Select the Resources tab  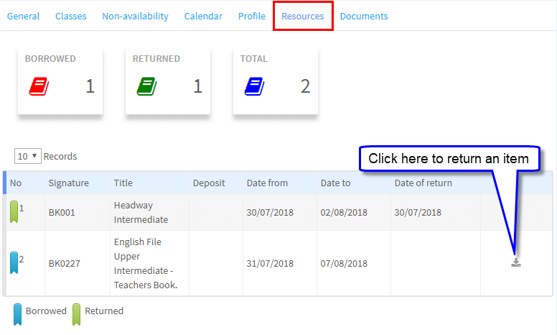click(x=302, y=16)
